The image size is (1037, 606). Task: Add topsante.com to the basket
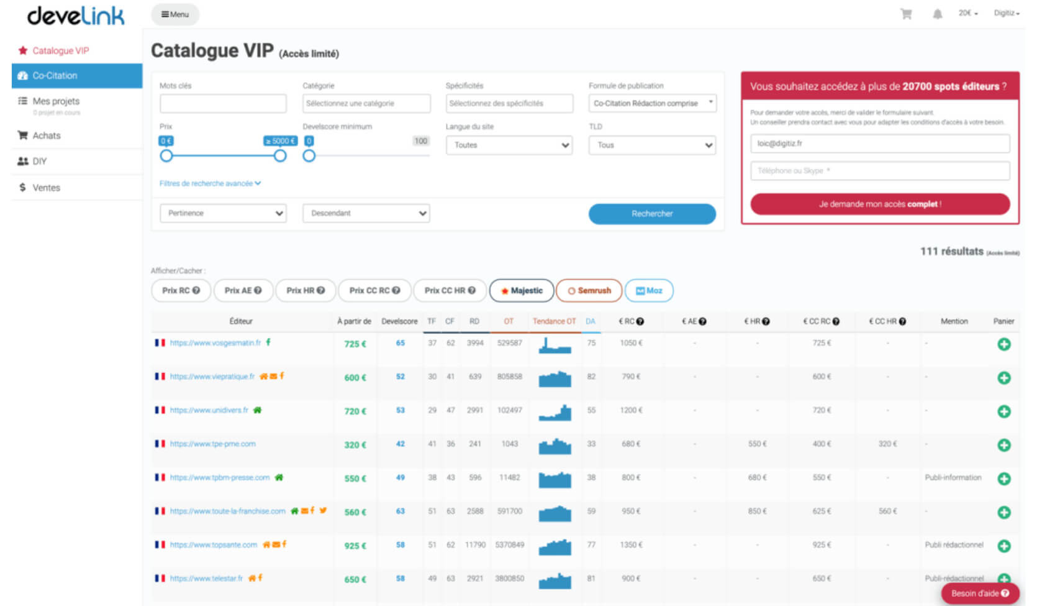coord(1003,545)
